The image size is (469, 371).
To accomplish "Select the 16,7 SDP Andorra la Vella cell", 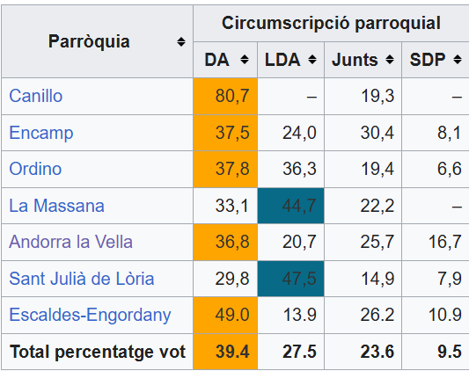I will click(x=436, y=242).
